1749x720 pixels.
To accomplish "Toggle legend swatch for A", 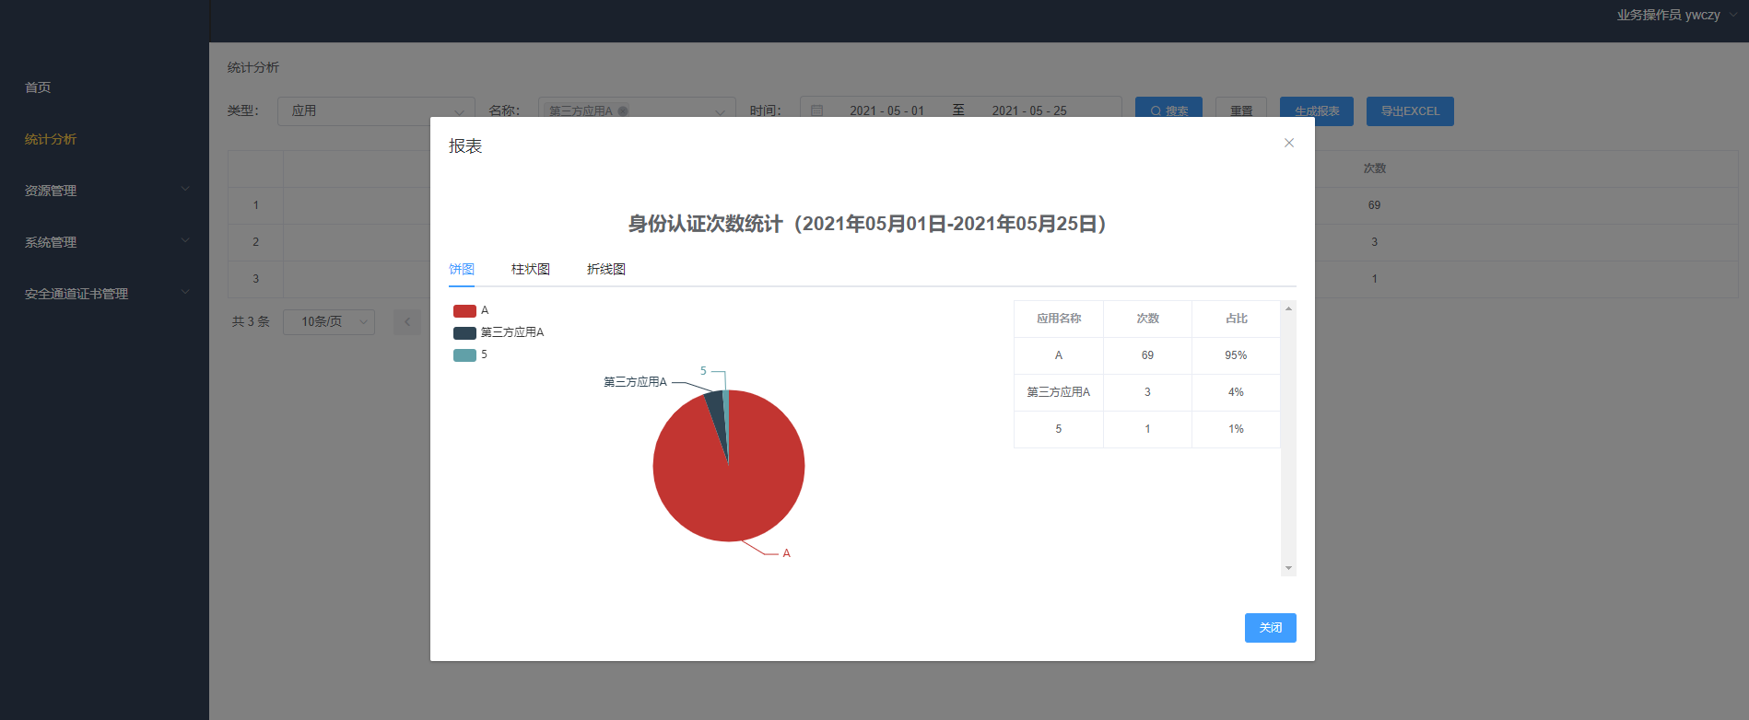I will coord(464,311).
